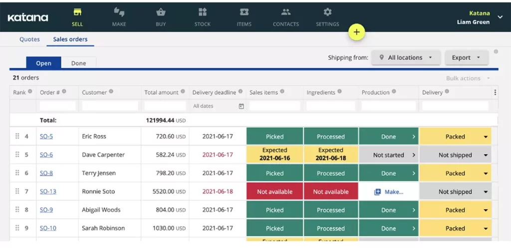
Task: Open the Stock module icon
Action: point(202,12)
